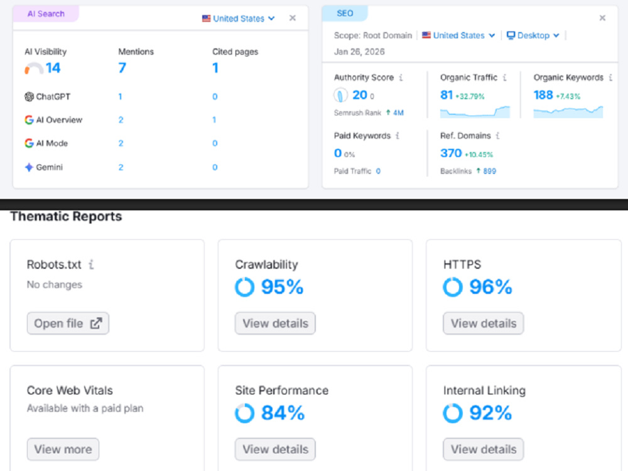Close the SEO widget
Viewport: 628px width, 471px height.
(x=602, y=18)
